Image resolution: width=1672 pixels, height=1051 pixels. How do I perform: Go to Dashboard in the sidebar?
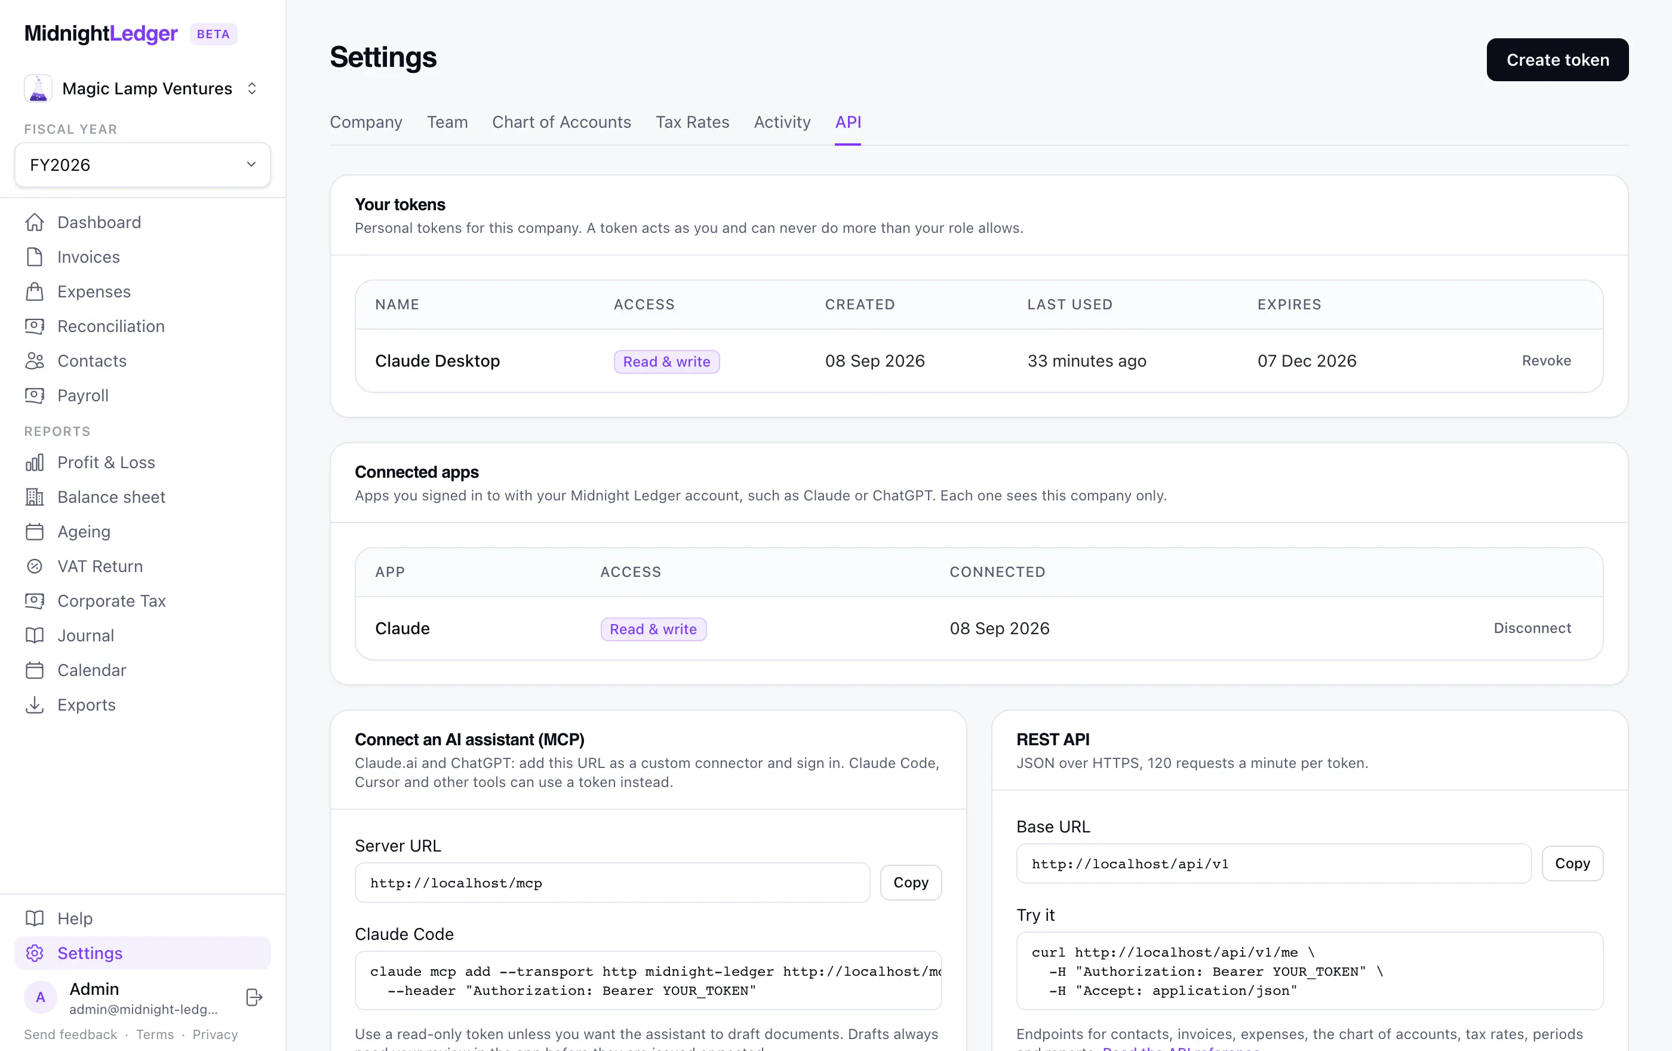pyautogui.click(x=142, y=222)
